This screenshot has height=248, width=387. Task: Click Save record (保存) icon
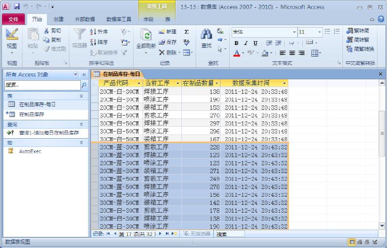click(162, 42)
